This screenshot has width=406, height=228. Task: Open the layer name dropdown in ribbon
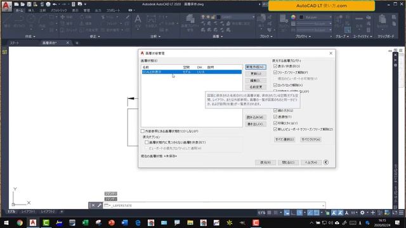(253, 17)
